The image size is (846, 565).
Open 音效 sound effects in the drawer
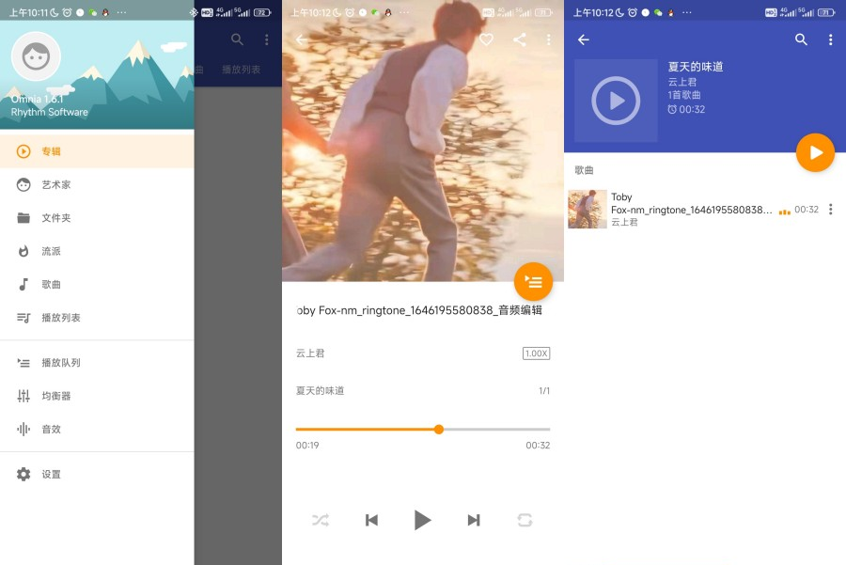tap(97, 429)
